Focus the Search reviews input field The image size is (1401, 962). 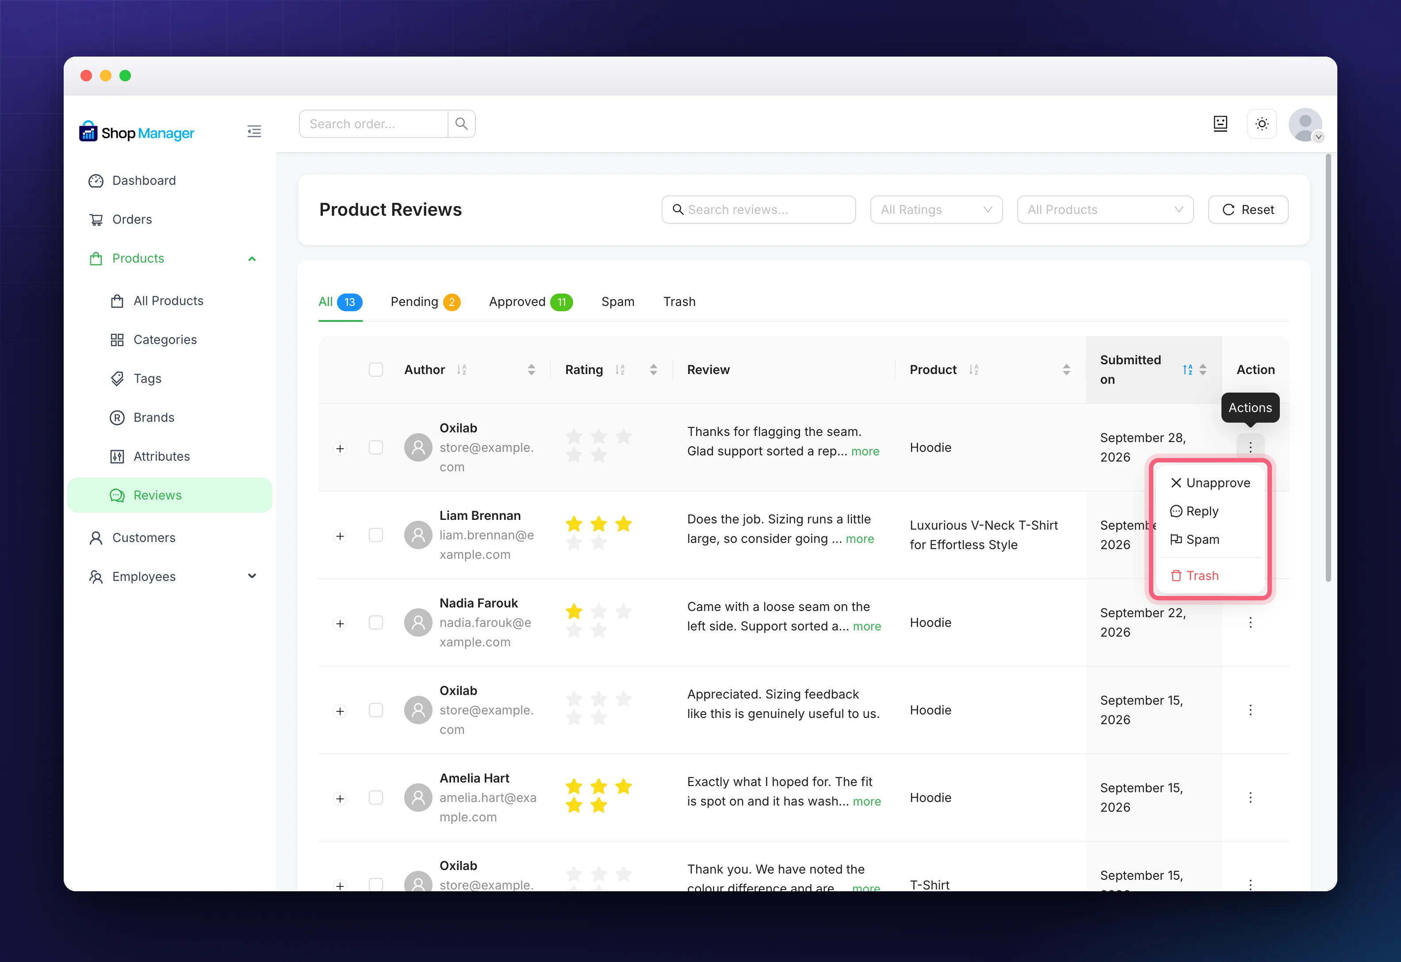(758, 210)
